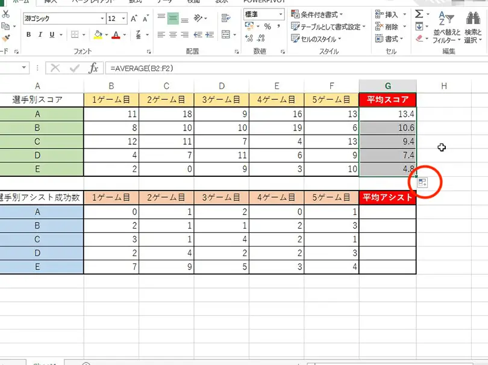Click the yellow fill color bucket
Screen dimensions: 488x365
point(97,35)
